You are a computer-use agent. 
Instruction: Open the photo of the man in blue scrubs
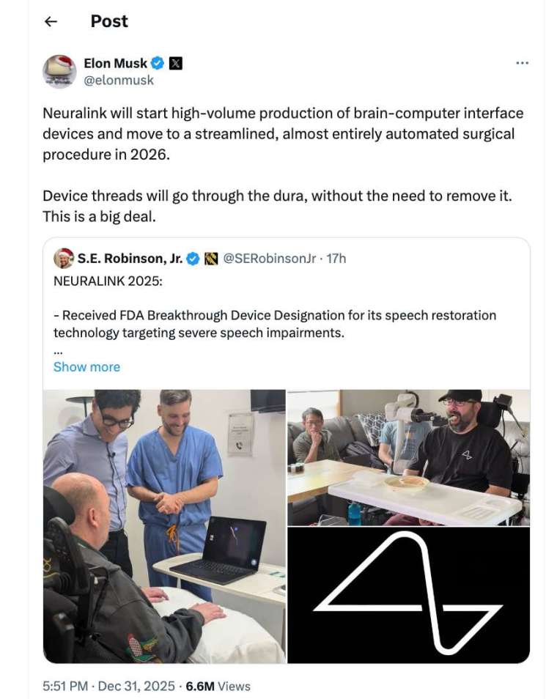tap(163, 526)
